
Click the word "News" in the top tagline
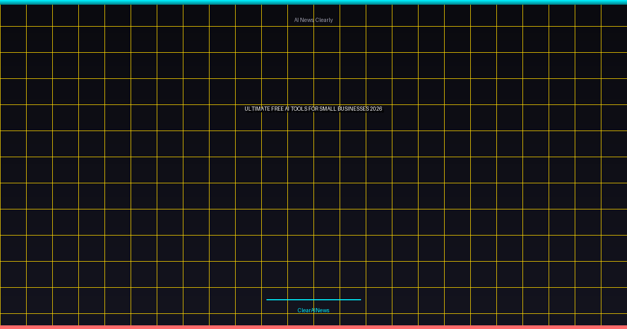tap(307, 20)
